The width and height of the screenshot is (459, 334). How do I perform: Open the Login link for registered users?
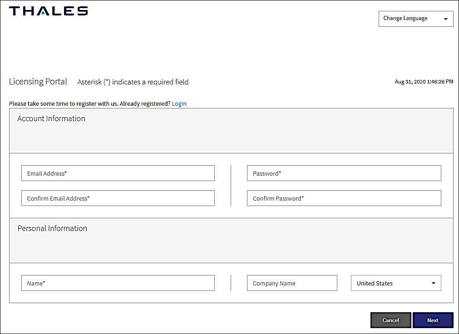coord(179,103)
